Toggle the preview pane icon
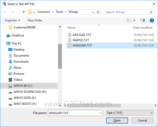 click(x=143, y=20)
